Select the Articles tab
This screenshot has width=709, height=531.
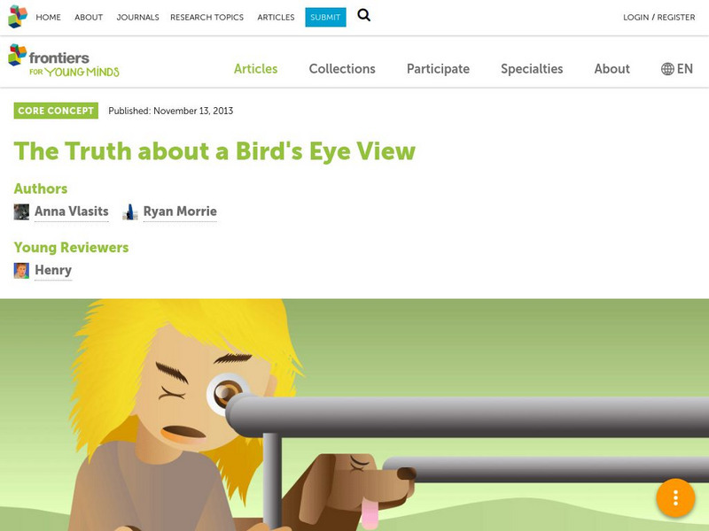[255, 69]
